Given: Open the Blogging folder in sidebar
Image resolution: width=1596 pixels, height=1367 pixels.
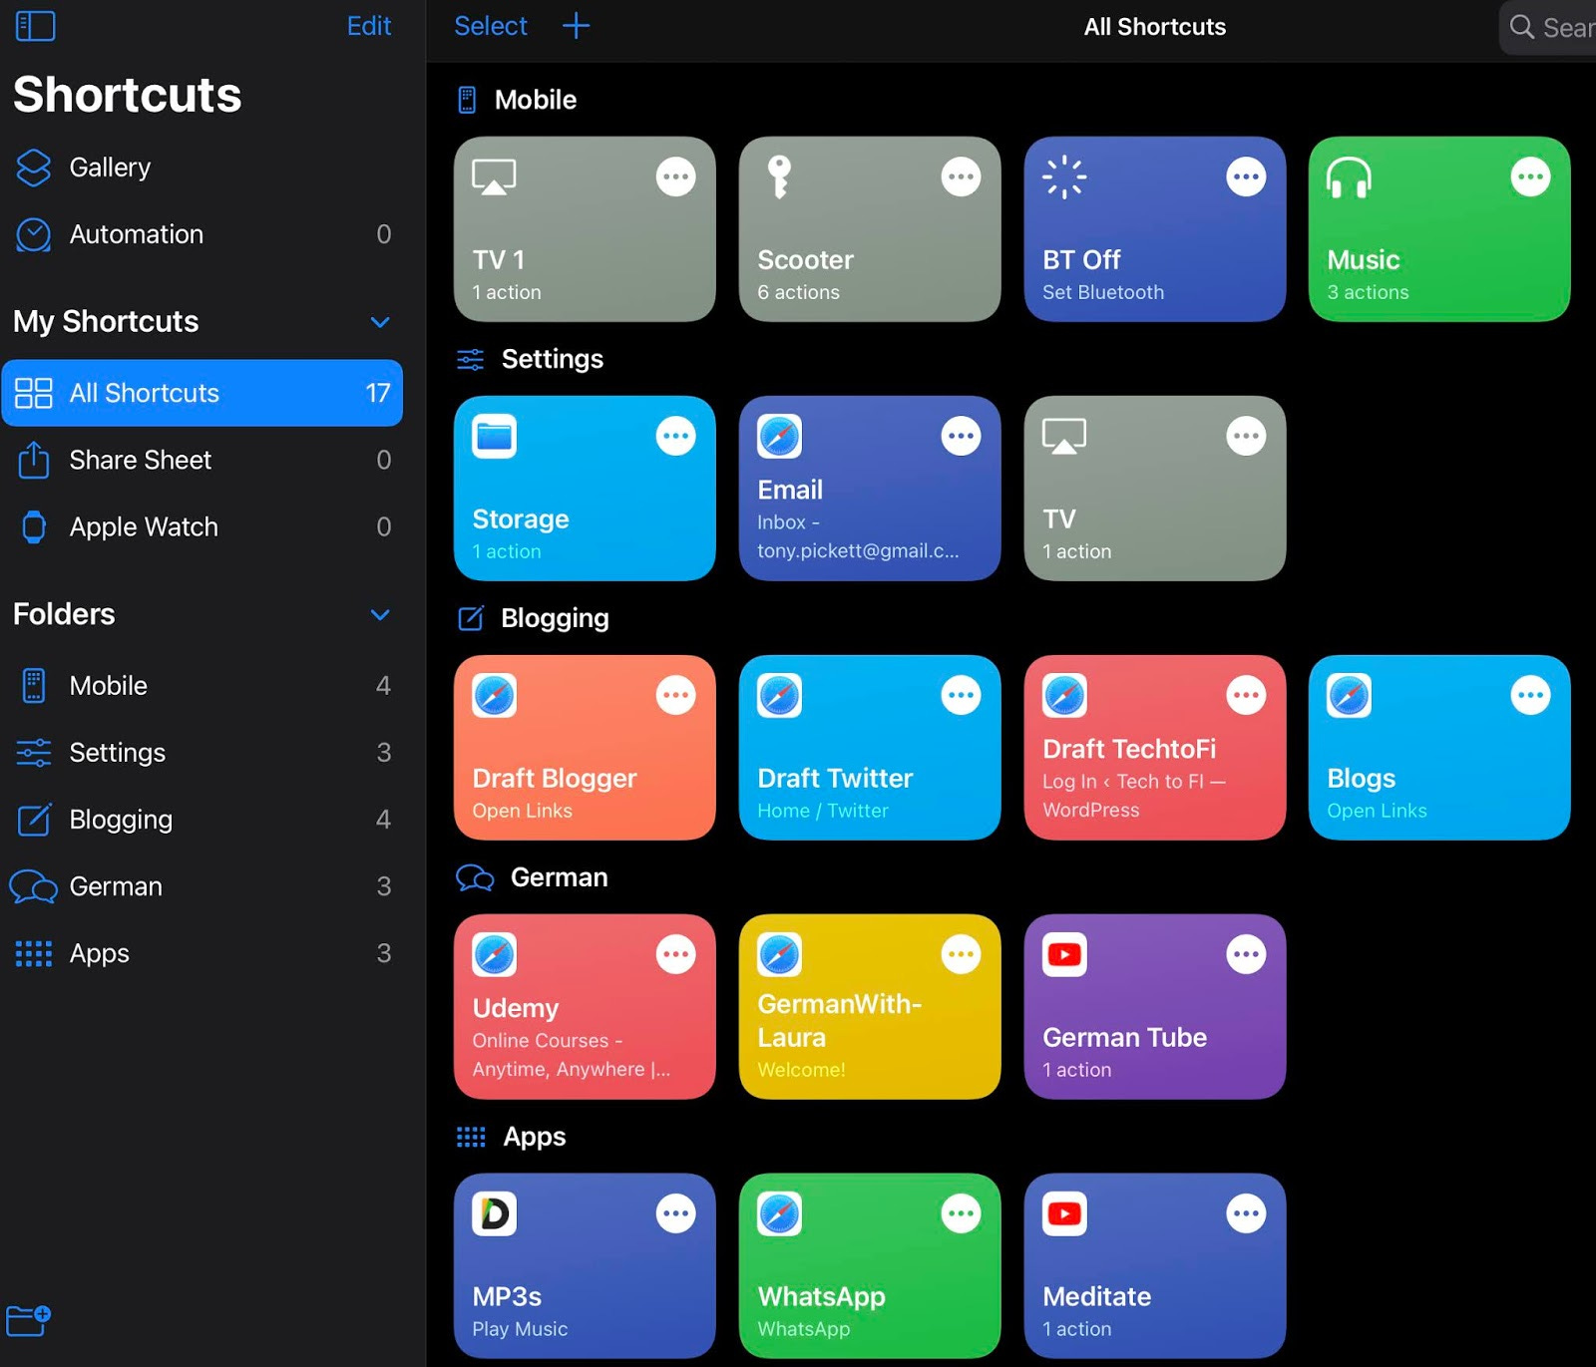Looking at the screenshot, I should [x=202, y=820].
